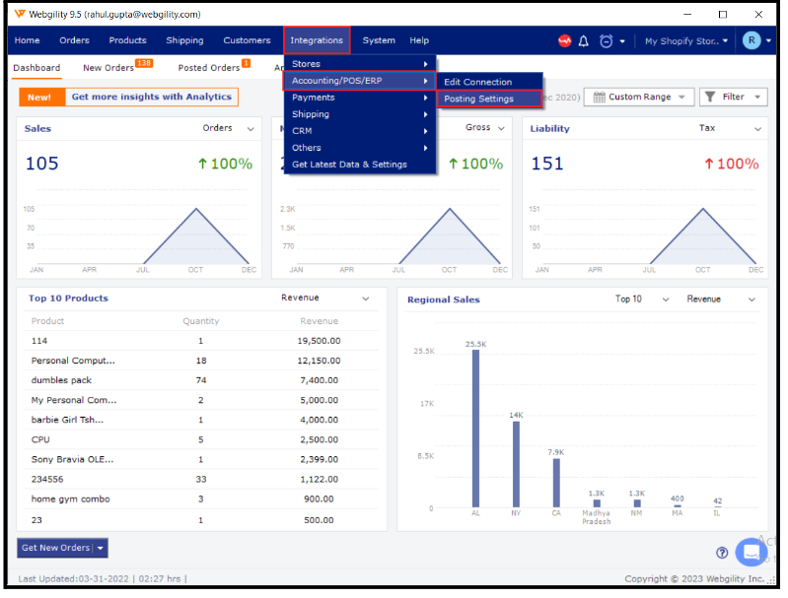788x598 pixels.
Task: Open the red activity status icon
Action: [565, 40]
